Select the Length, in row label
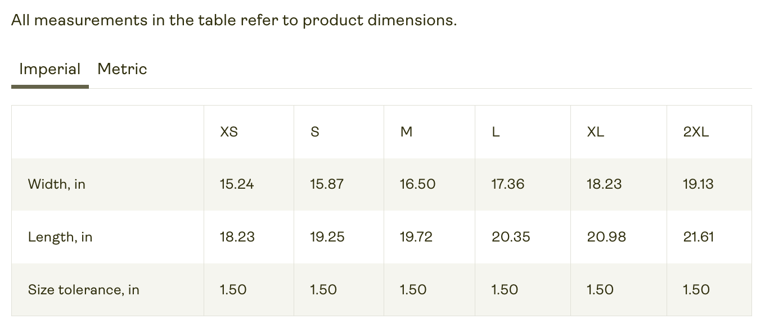Viewport: 765px width, 328px height. (60, 237)
